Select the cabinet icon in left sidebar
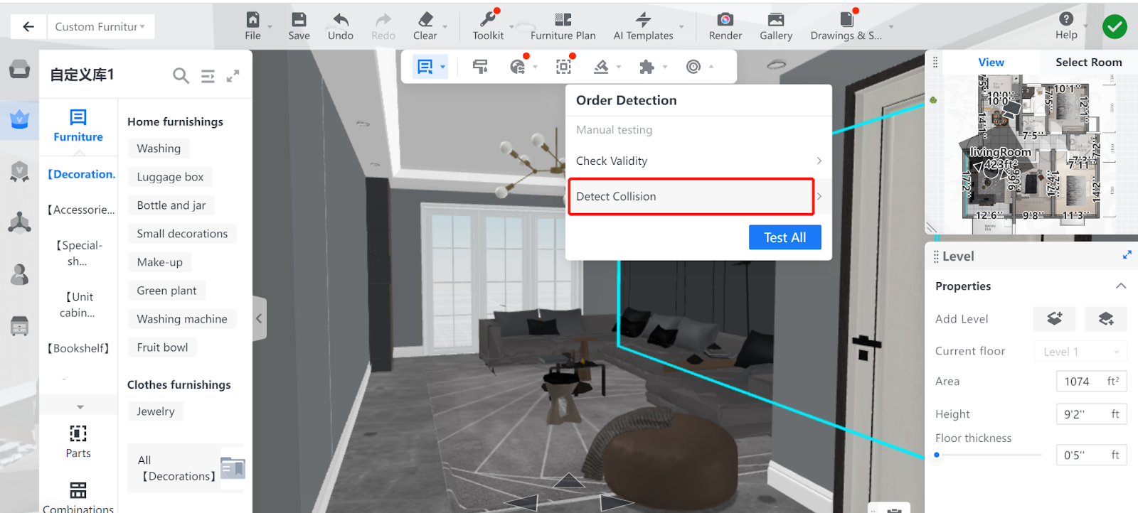Screen dimensions: 1138x513 click(x=19, y=325)
